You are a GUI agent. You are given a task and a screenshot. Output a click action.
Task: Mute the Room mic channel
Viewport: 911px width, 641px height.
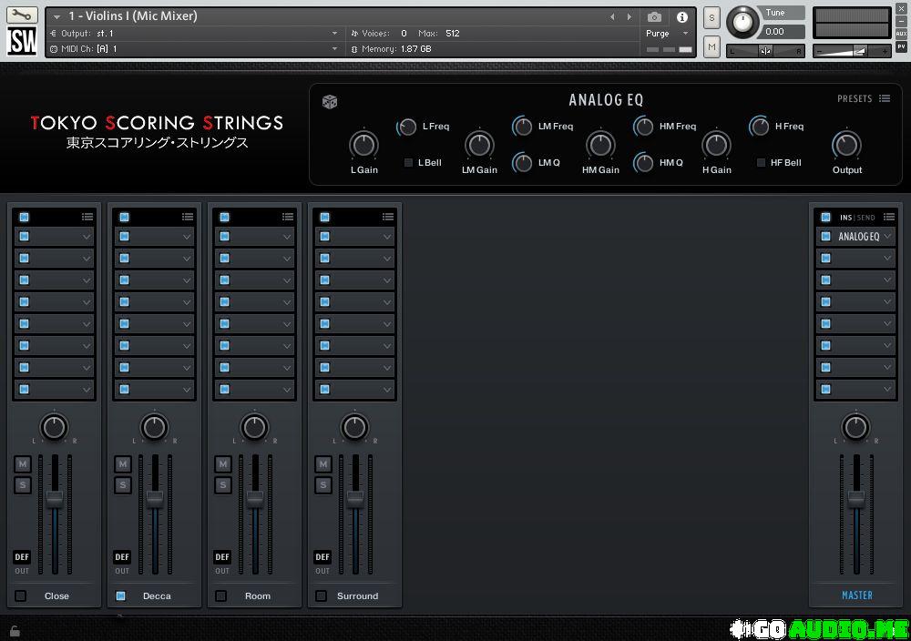coord(223,464)
